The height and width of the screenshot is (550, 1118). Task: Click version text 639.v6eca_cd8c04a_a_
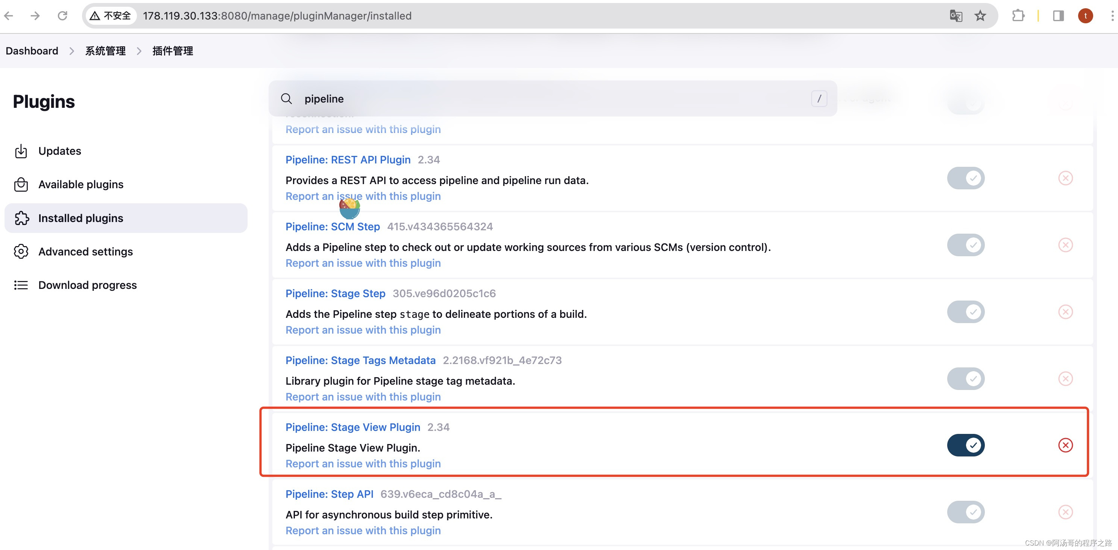coord(441,494)
